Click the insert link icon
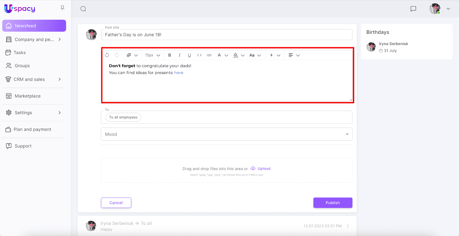This screenshot has height=236, width=459. (x=209, y=55)
